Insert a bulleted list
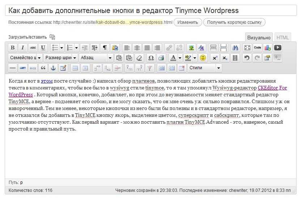This screenshot has height=198, width=302. click(55, 48)
